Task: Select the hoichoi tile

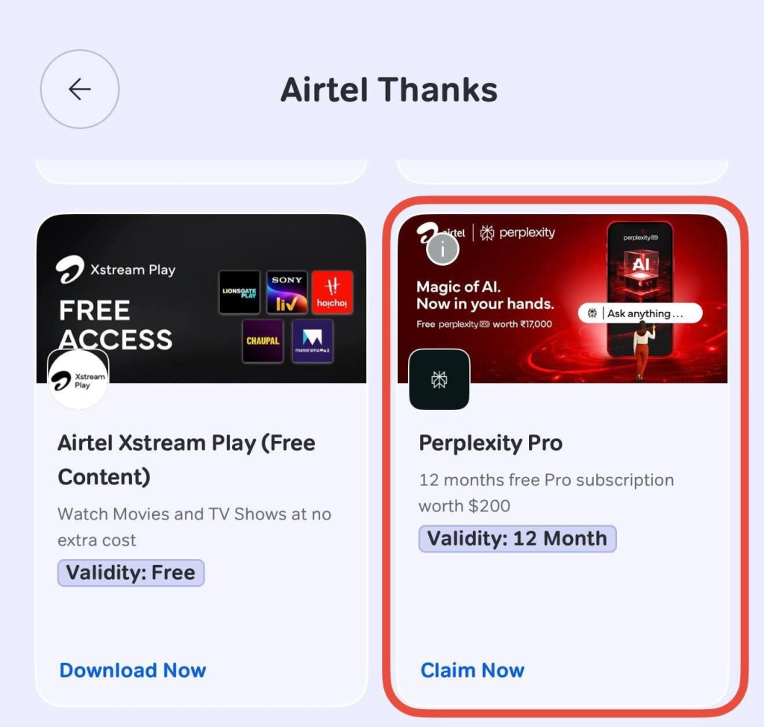Action: 332,292
